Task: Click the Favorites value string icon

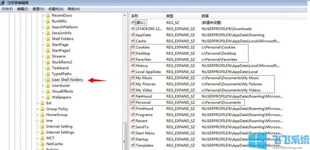Action: 133,59
